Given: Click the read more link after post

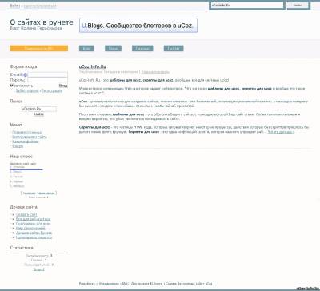Looking at the screenshot, I should tap(281, 132).
